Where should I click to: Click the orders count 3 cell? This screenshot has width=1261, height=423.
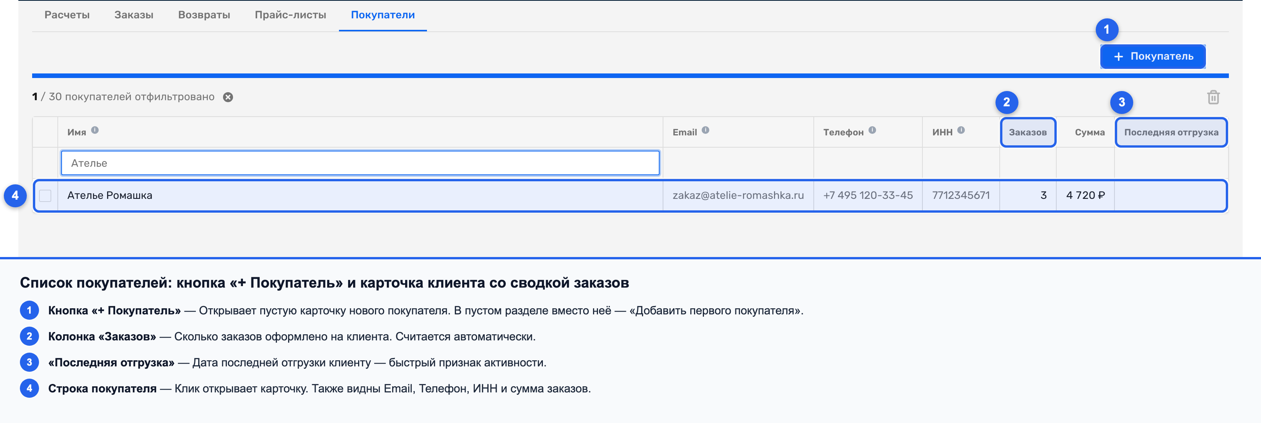point(1028,195)
